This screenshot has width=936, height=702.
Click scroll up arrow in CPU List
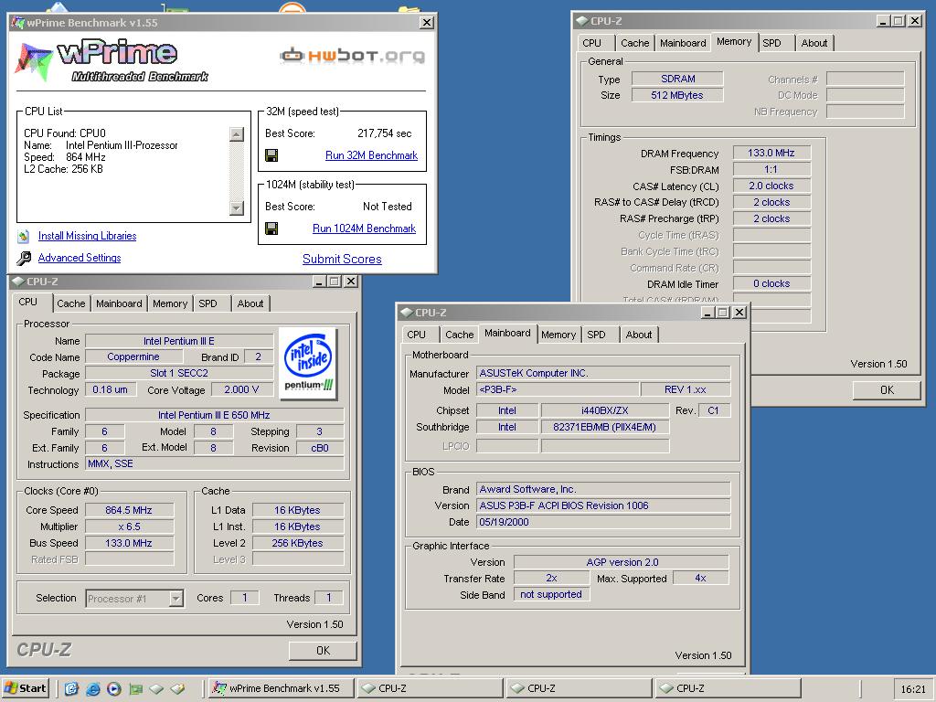(237, 134)
